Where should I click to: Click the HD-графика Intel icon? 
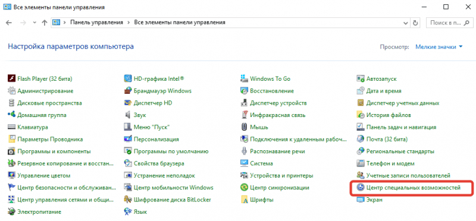(128, 79)
